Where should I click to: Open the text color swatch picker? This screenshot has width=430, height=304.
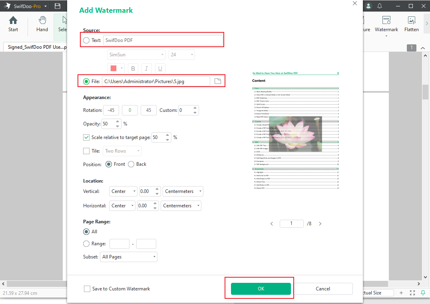[x=116, y=68]
